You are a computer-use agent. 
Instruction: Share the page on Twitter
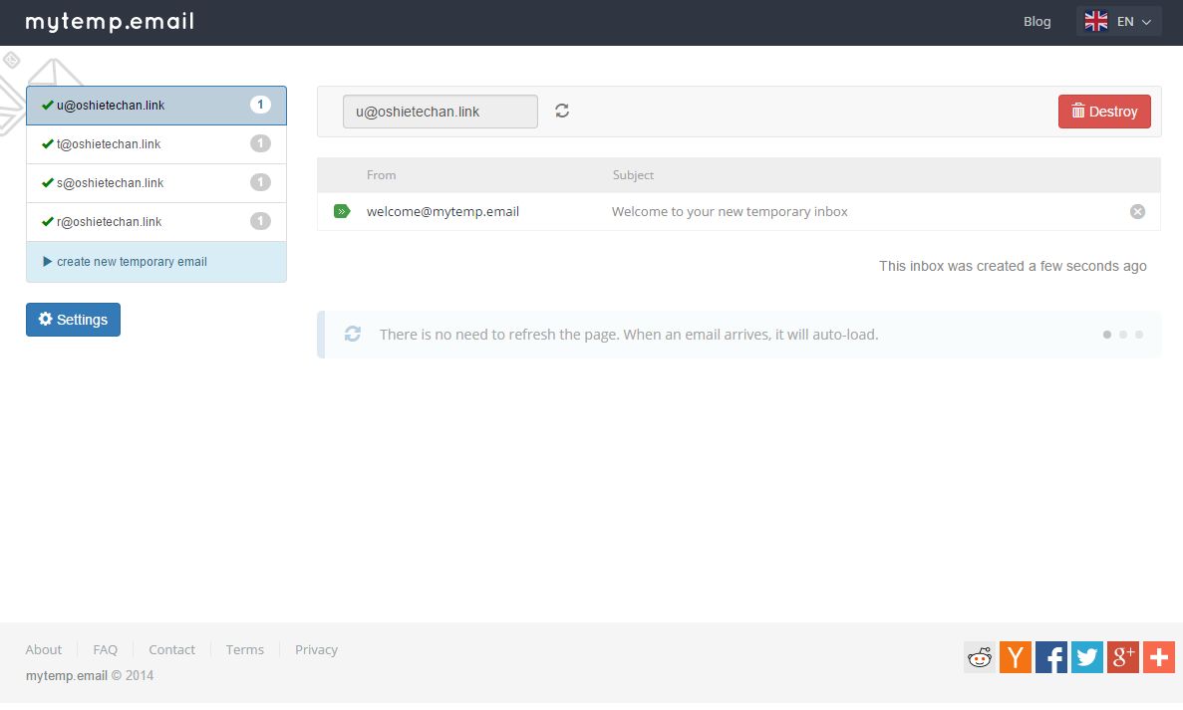[1087, 657]
